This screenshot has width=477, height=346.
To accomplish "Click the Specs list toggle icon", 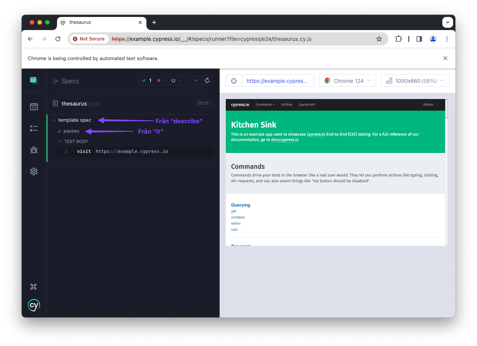I will coord(55,81).
